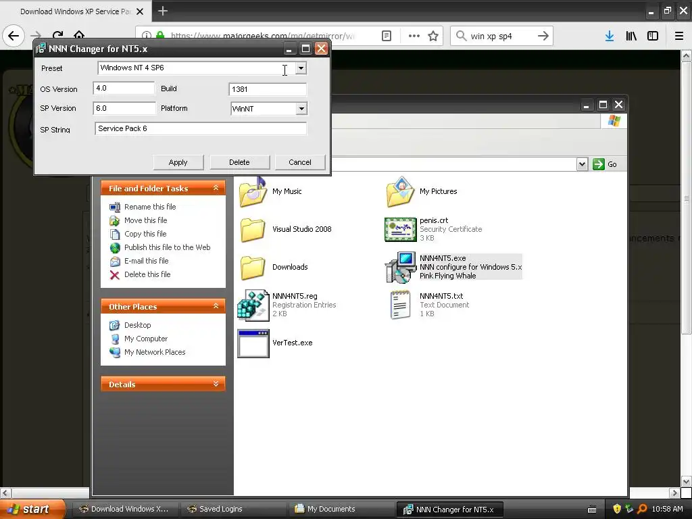Screen dimensions: 692x519
Task: Switch to Saved Logins taskbar item
Action: [234, 509]
